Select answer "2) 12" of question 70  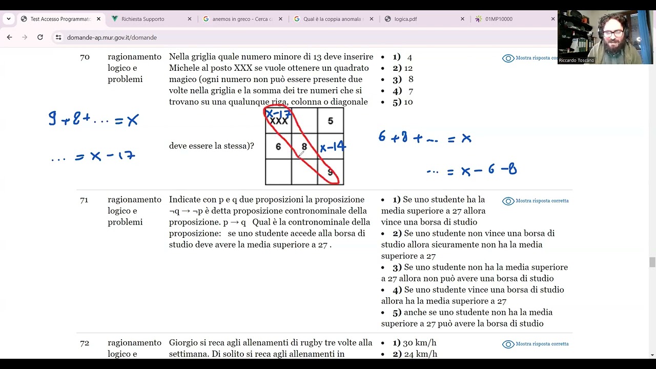pos(403,68)
